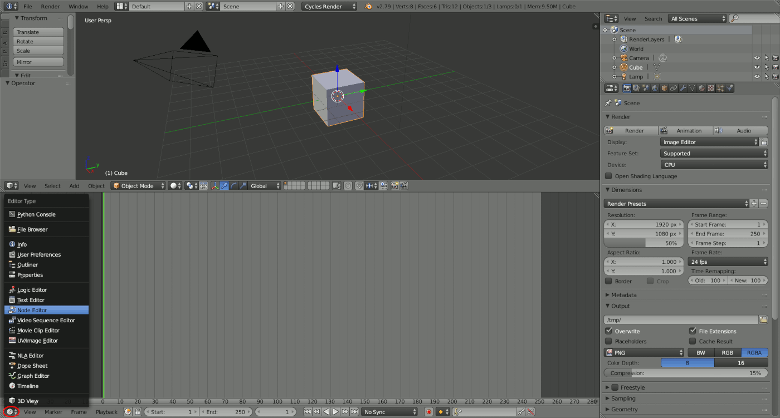Choose the RGBA color mode button
This screenshot has height=418, width=780.
tap(754, 352)
